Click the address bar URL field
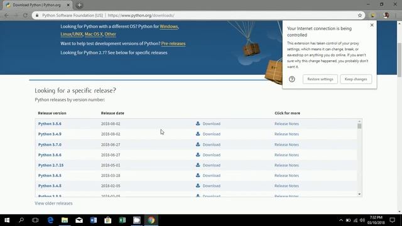The height and width of the screenshot is (226, 402). [x=197, y=15]
